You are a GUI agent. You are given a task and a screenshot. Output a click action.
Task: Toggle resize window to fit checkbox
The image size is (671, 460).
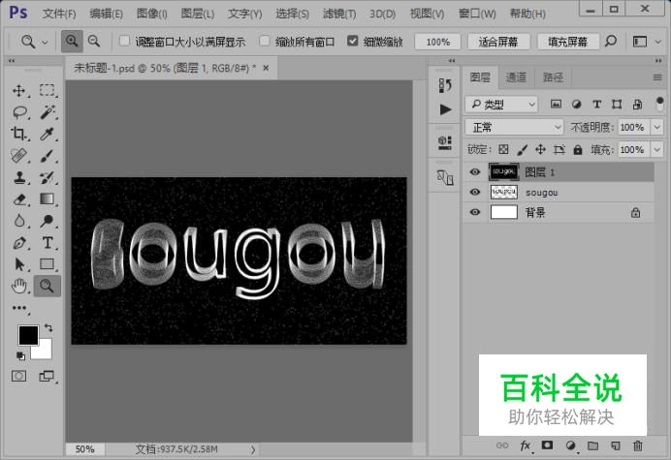click(x=124, y=41)
